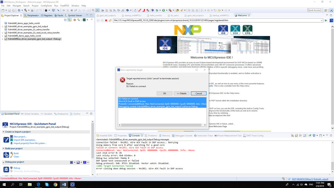This screenshot has width=334, height=188.
Task: Collapse the Build your project section
Action: pyautogui.click(x=3, y=149)
